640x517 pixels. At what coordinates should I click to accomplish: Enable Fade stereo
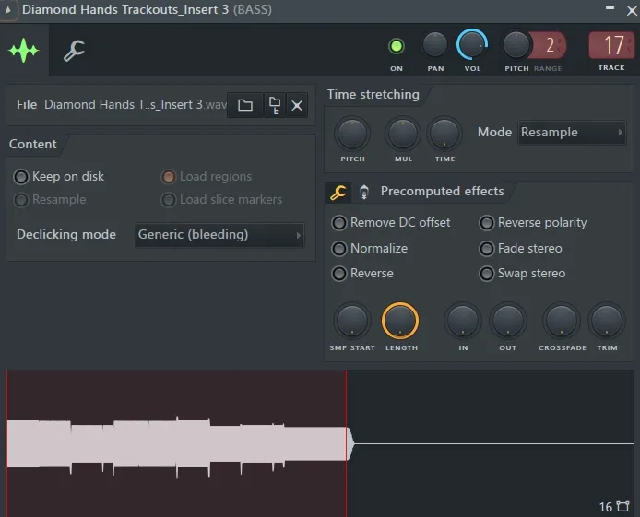click(x=520, y=248)
